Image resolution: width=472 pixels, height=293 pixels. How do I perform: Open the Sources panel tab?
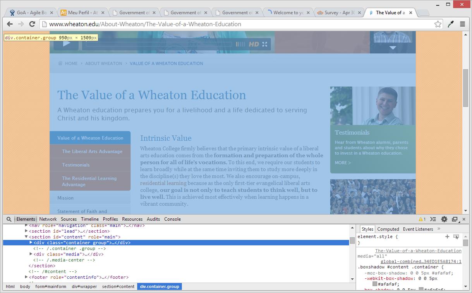point(69,219)
